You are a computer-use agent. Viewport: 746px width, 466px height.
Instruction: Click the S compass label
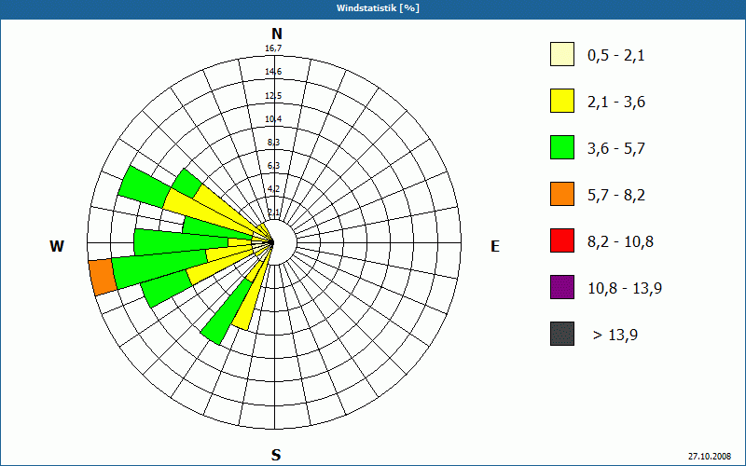point(276,455)
